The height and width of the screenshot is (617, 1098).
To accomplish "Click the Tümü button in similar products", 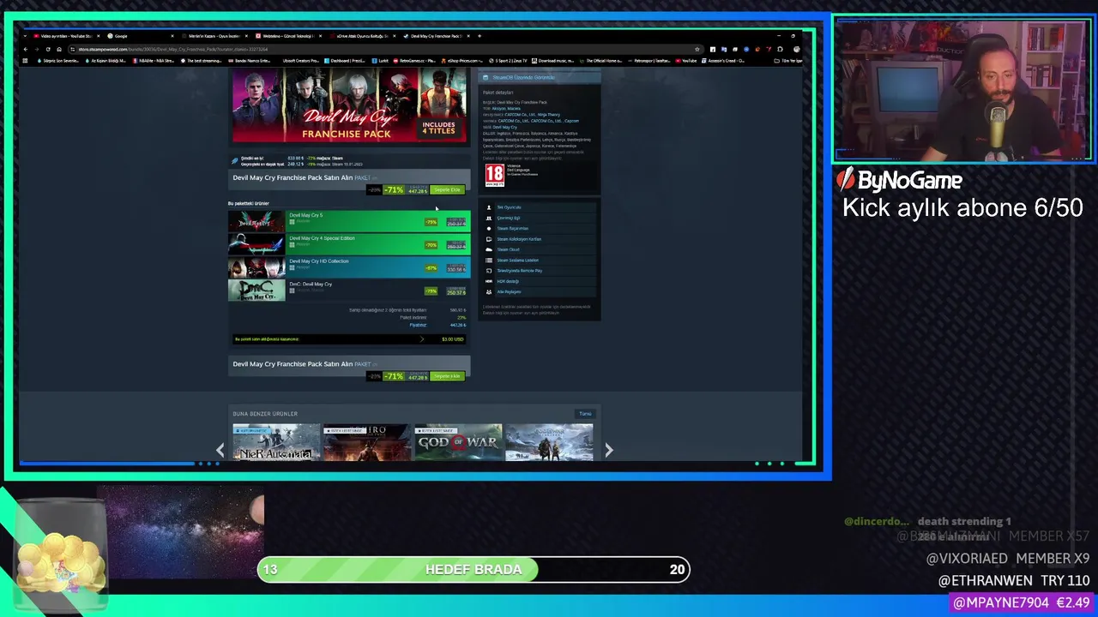I will coord(585,414).
